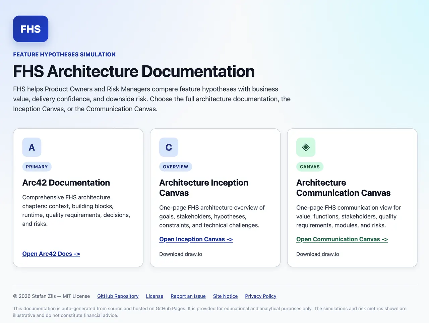Open Inception Canvas link
The height and width of the screenshot is (323, 429).
196,239
